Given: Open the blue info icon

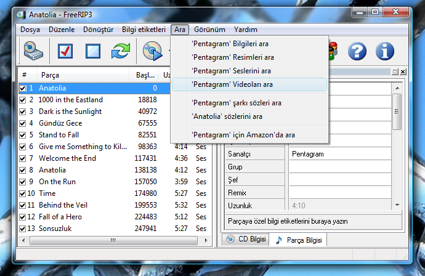Looking at the screenshot, I should (384, 51).
